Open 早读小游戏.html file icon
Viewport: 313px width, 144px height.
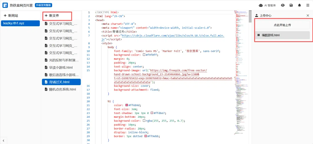pyautogui.click(x=46, y=67)
